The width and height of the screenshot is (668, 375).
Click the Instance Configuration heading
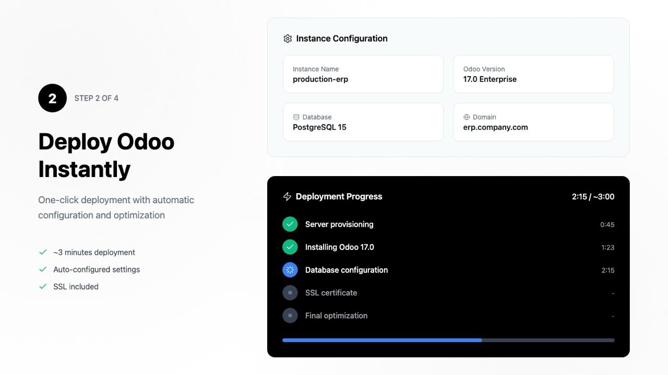342,39
